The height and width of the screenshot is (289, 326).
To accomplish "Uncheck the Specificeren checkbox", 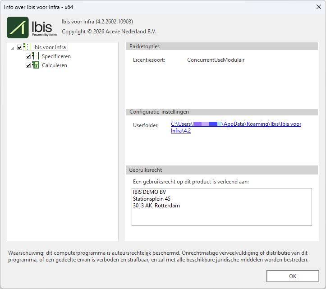I will 28,56.
